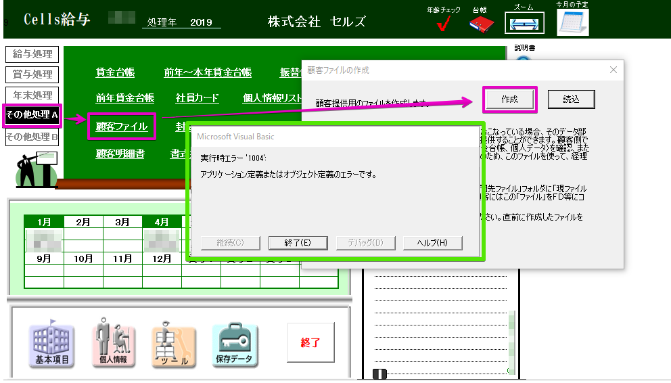Open the 顧客ファイル link
This screenshot has height=383, width=671.
122,127
